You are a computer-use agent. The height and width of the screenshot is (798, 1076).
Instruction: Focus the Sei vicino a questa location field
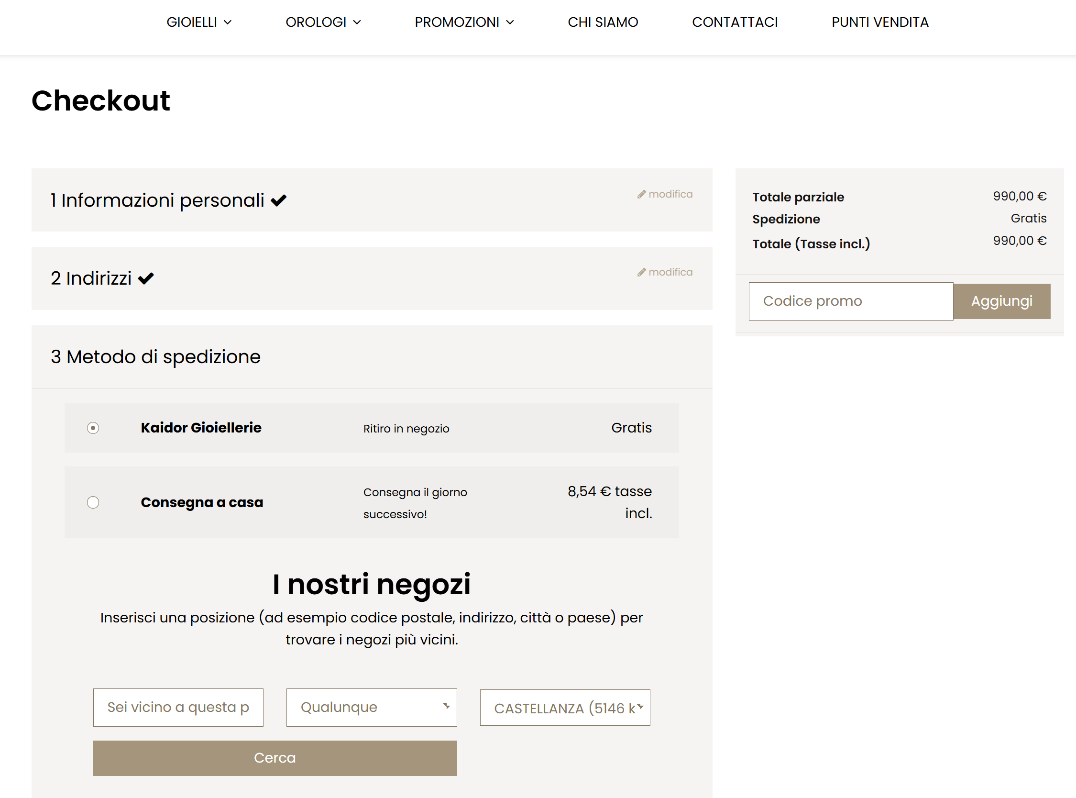tap(178, 707)
